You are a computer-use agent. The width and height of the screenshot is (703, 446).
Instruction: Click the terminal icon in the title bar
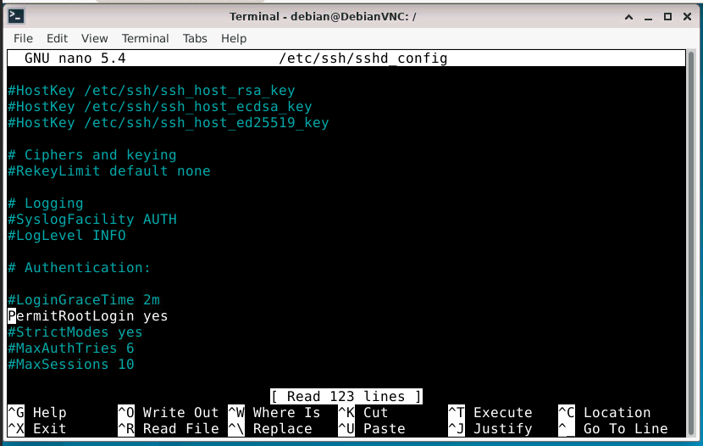point(16,17)
